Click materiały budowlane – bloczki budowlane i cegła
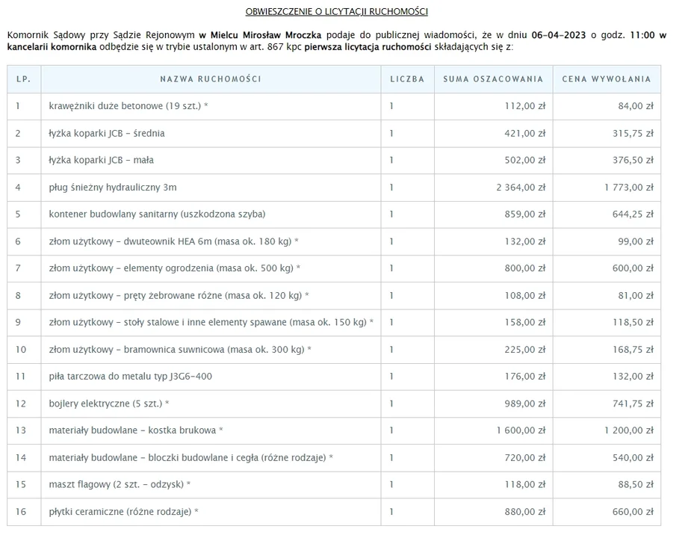Image resolution: width=694 pixels, height=538 pixels. tap(190, 457)
